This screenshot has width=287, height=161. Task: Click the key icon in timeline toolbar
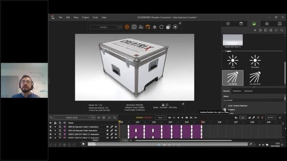[253, 118]
